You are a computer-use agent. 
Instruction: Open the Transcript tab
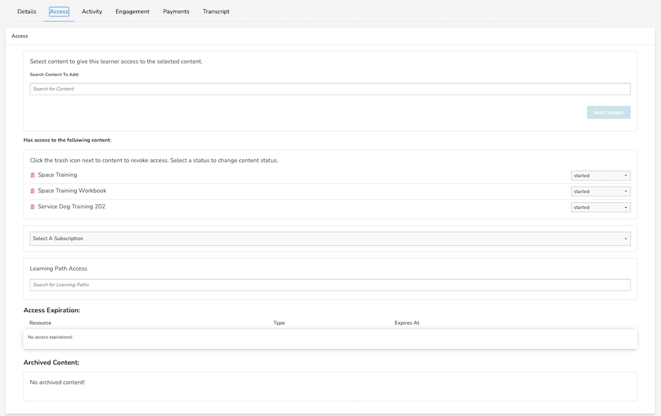(216, 11)
